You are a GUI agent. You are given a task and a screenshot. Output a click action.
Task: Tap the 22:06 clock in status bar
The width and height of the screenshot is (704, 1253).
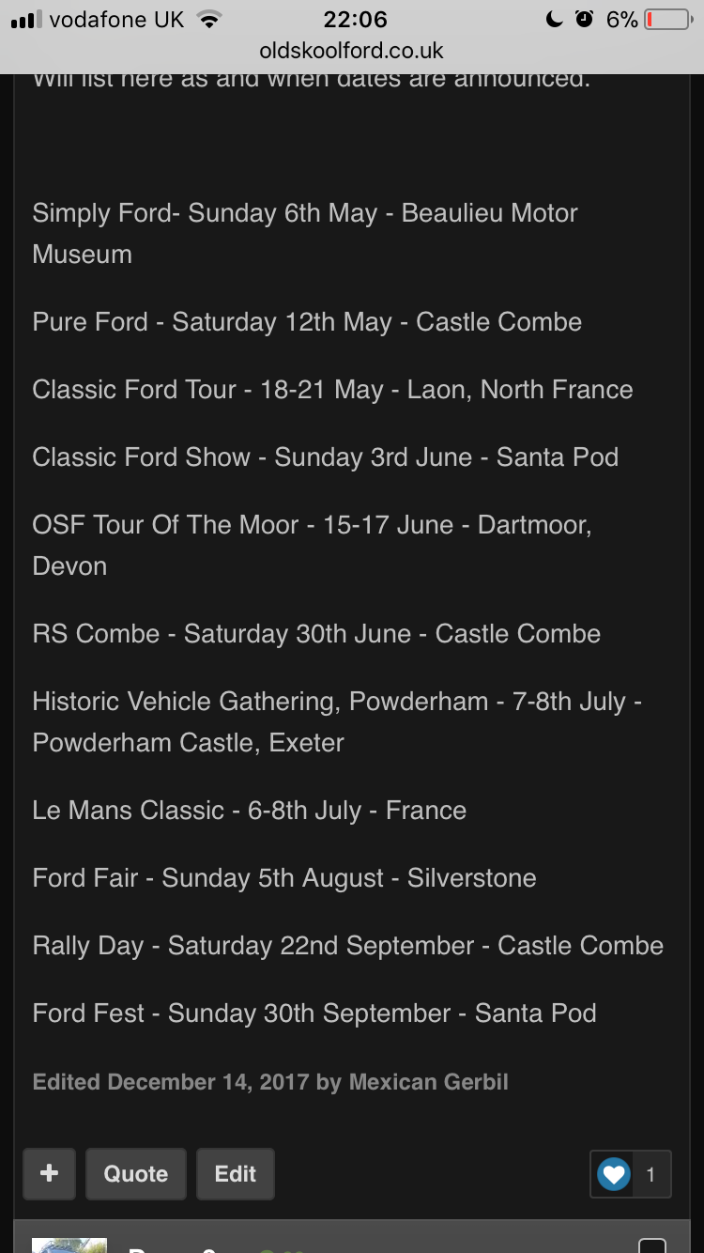click(355, 19)
